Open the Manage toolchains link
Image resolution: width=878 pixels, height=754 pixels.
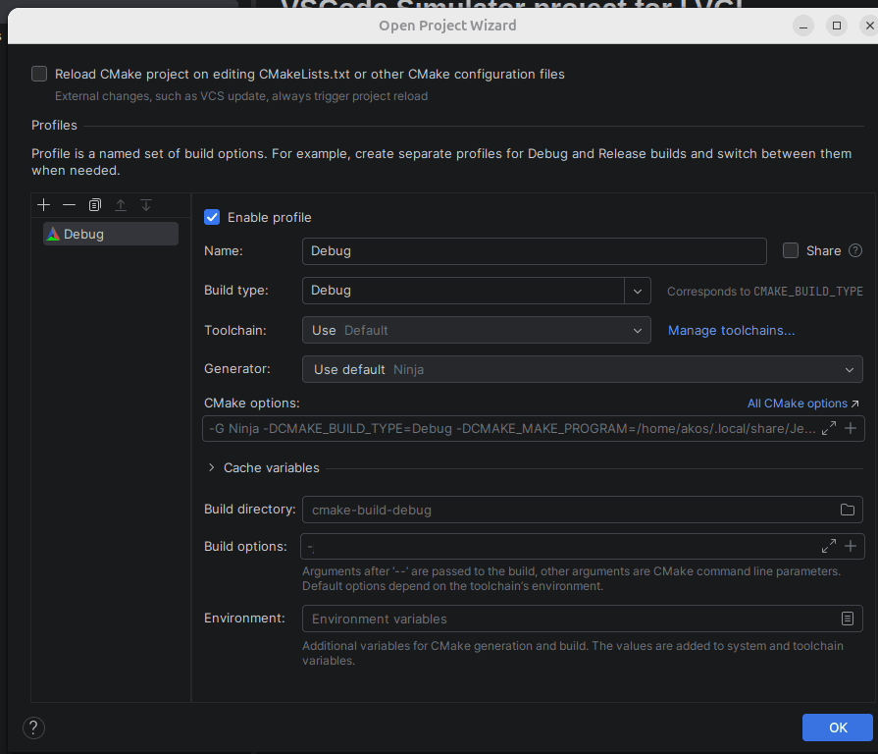[731, 330]
